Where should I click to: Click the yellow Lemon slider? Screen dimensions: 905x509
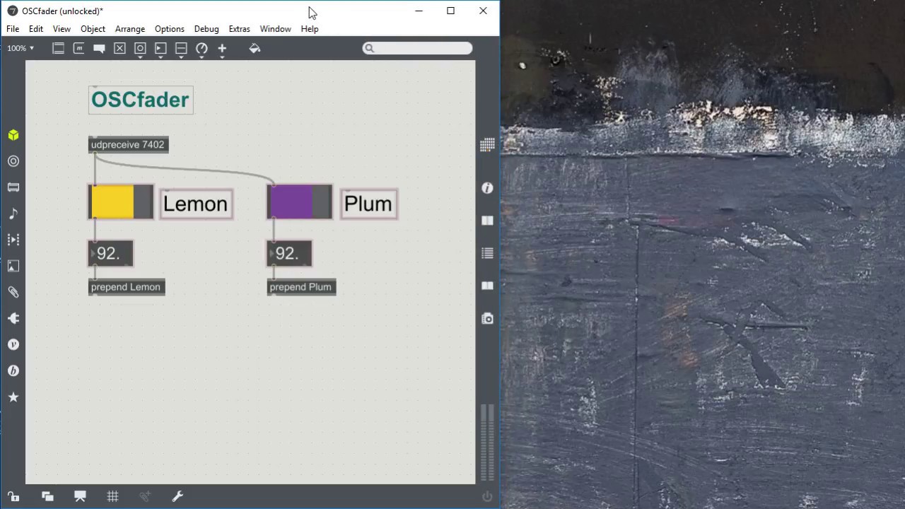pos(121,201)
